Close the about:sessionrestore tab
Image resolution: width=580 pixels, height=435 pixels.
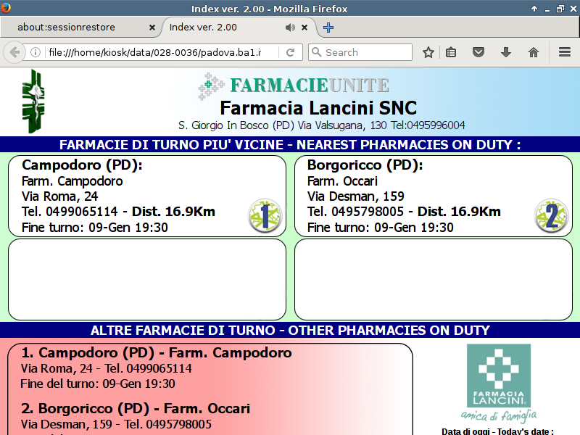coord(152,28)
